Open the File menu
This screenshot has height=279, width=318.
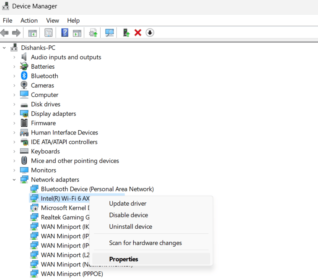8,21
